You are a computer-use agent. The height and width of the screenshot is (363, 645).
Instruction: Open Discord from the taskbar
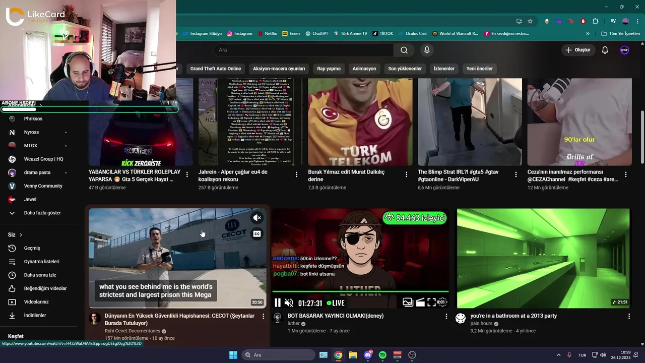(368, 355)
